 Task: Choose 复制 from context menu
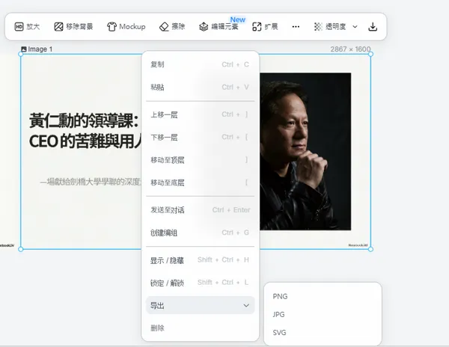[200, 64]
